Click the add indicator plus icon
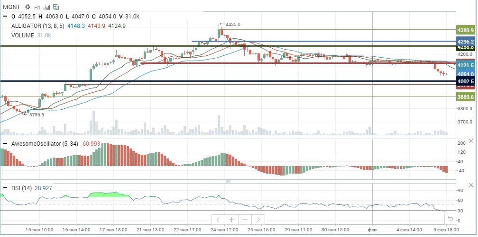The height and width of the screenshot is (237, 478). pyautogui.click(x=56, y=7)
